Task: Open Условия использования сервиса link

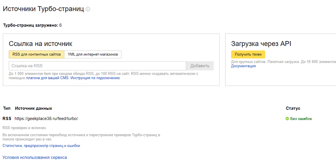Action: (35, 157)
